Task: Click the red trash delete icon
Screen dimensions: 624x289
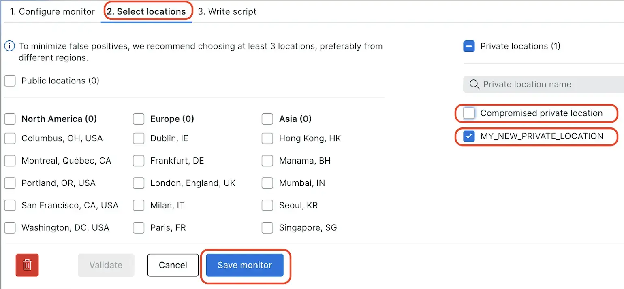Action: point(27,265)
